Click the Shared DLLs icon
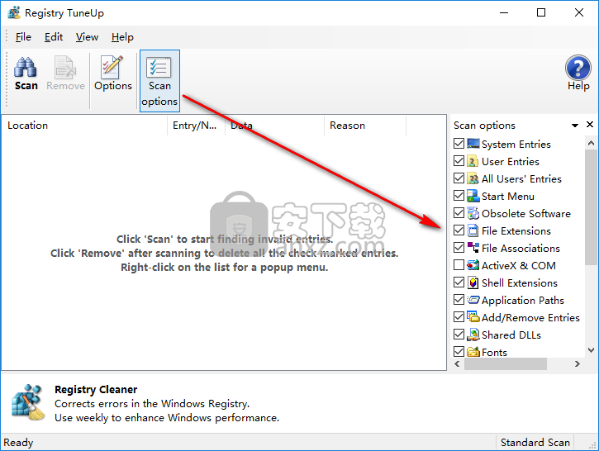Viewport: 599px width, 451px height. [473, 335]
